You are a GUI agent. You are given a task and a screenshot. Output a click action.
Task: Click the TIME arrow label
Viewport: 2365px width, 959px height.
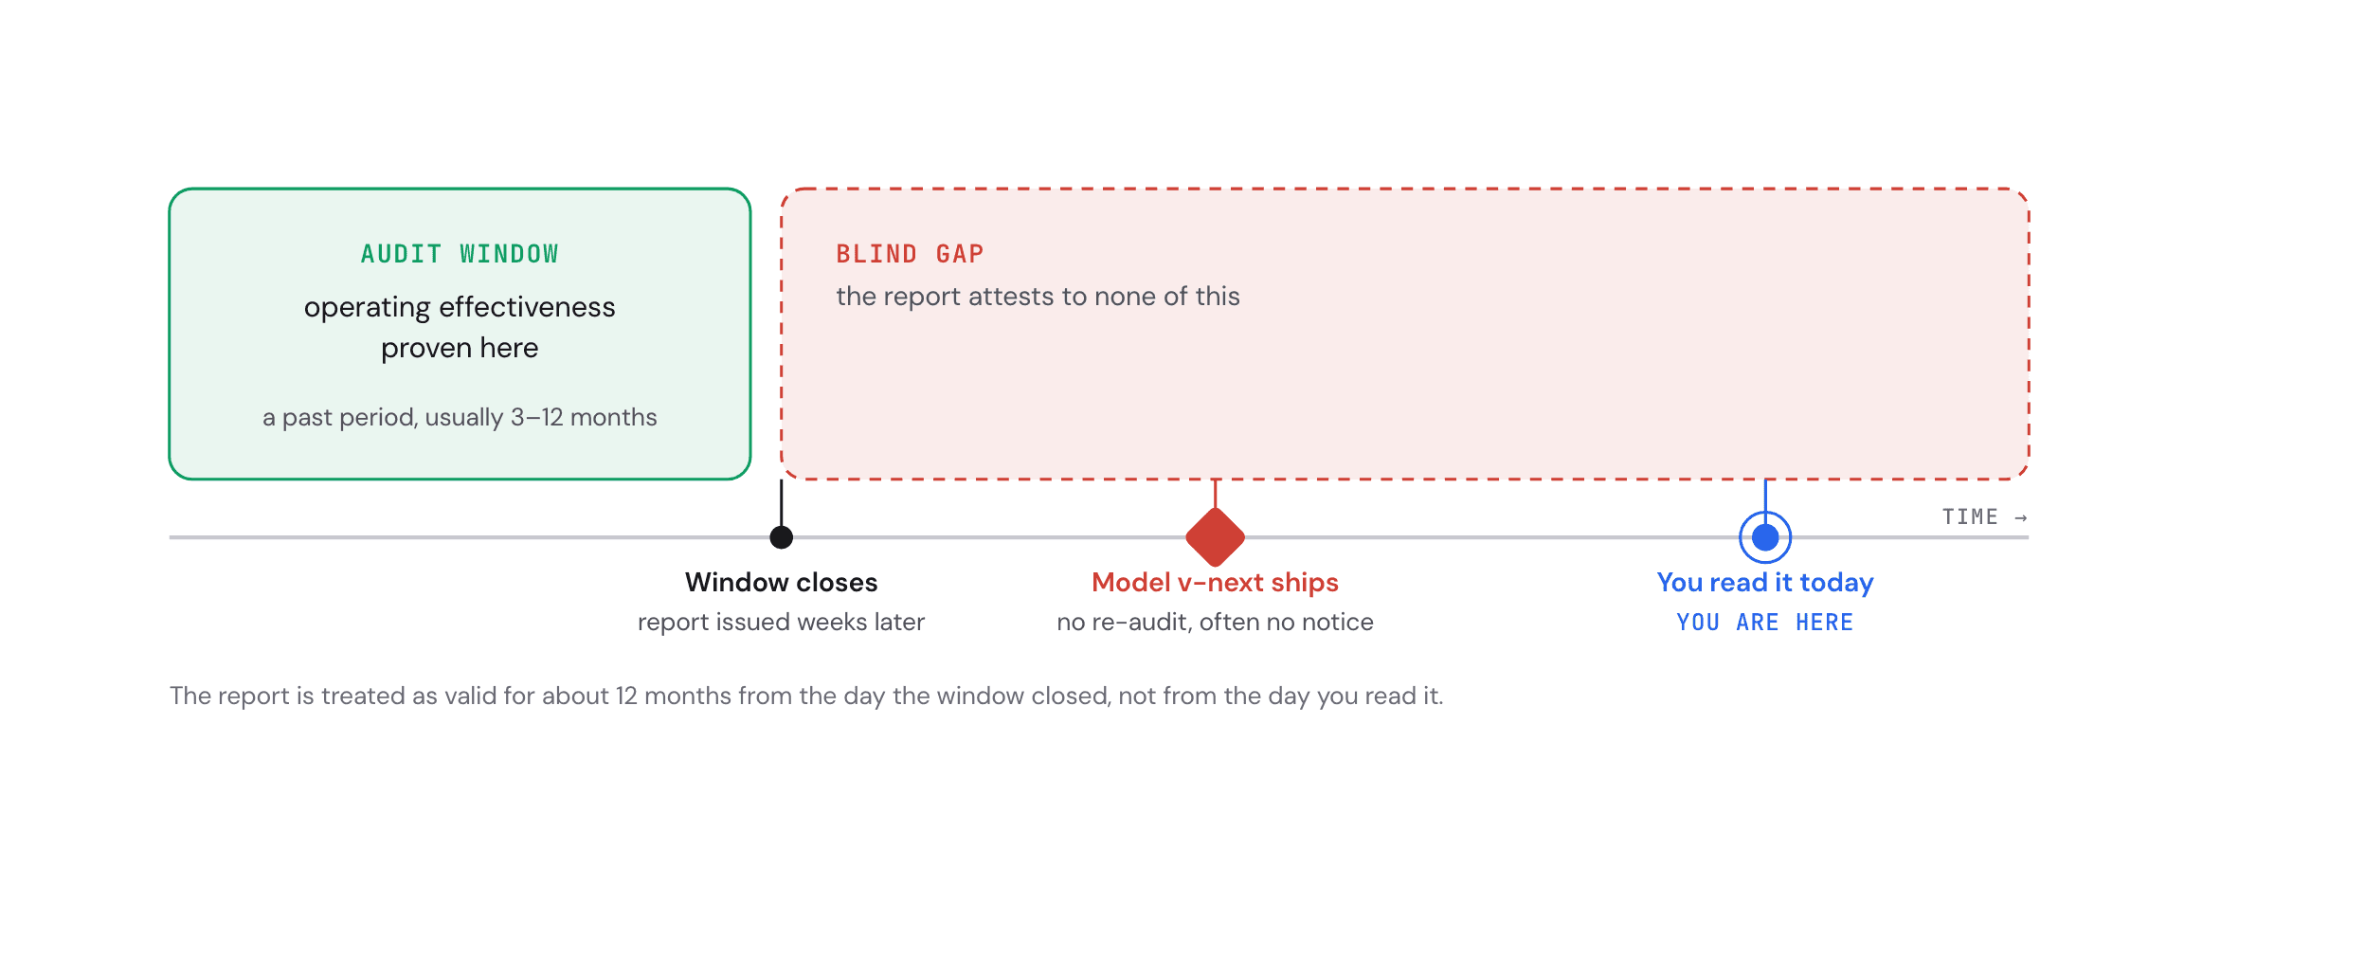(1984, 516)
